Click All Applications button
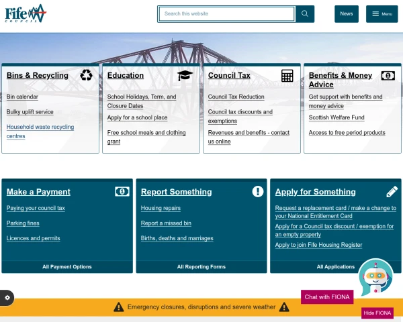This screenshot has height=322, width=403. coord(336,267)
